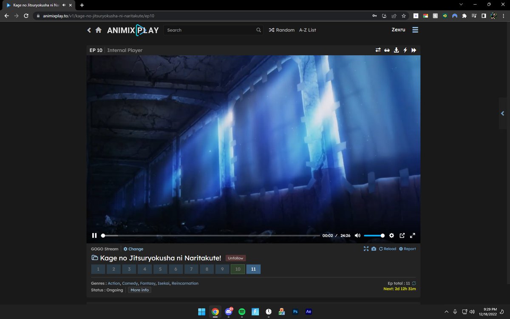Open the player settings gear
The image size is (510, 319).
tap(391, 236)
